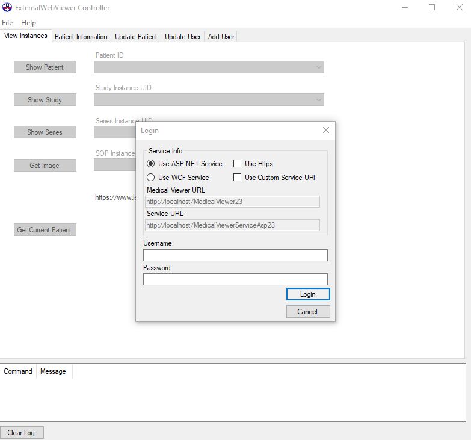The width and height of the screenshot is (471, 440).
Task: Click the Login button in dialog
Action: (308, 294)
